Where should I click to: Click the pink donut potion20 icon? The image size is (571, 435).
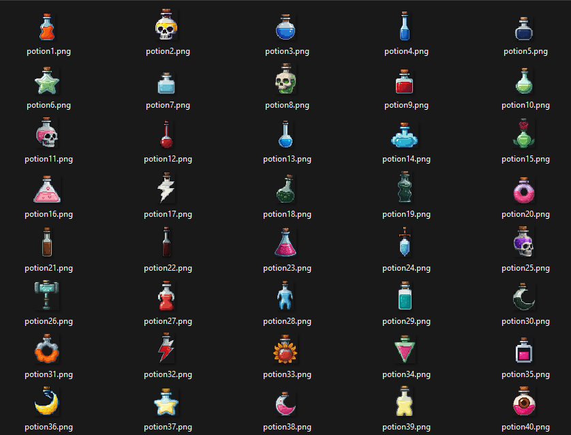click(x=524, y=190)
